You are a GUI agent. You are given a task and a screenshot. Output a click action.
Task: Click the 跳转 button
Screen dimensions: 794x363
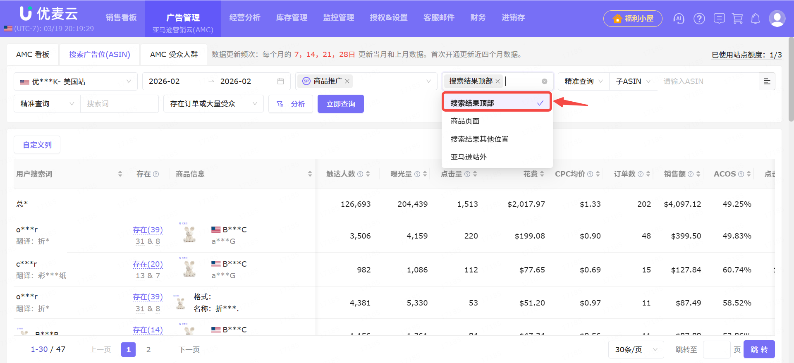(759, 350)
